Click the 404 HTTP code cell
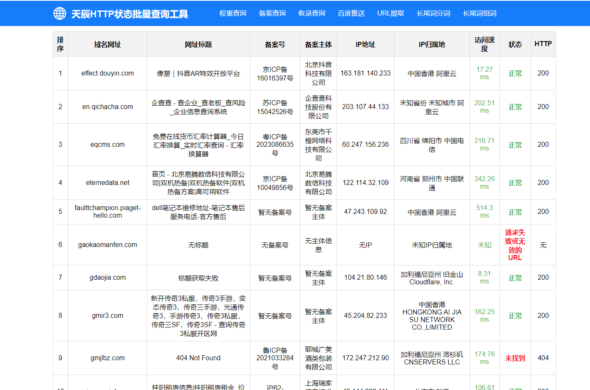The width and height of the screenshot is (590, 390). pyautogui.click(x=543, y=358)
